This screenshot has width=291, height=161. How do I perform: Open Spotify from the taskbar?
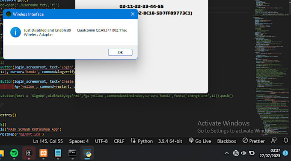point(14,153)
